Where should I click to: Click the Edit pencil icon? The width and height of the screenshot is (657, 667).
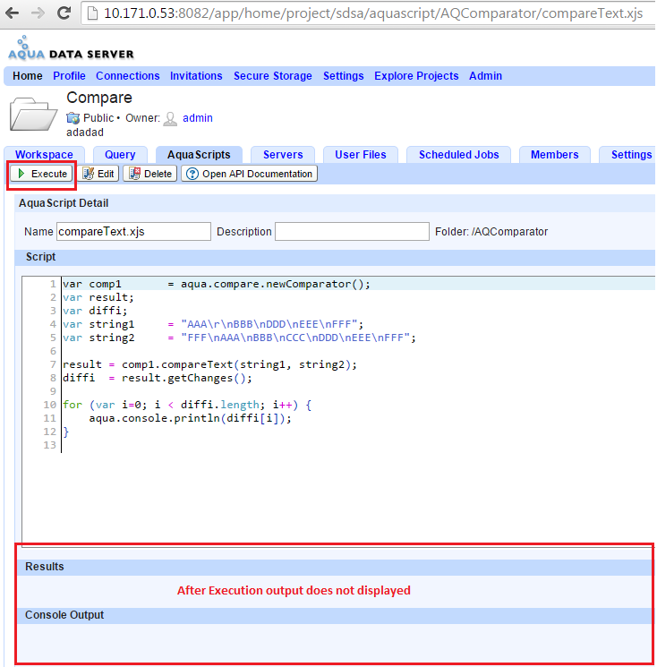(88, 174)
